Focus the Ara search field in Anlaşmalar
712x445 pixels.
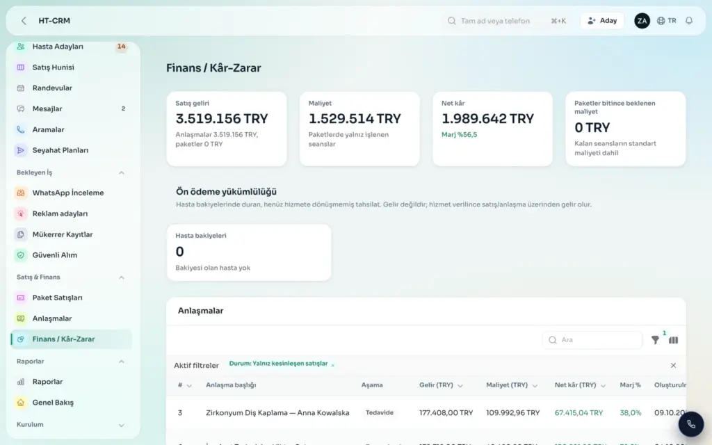pyautogui.click(x=592, y=339)
